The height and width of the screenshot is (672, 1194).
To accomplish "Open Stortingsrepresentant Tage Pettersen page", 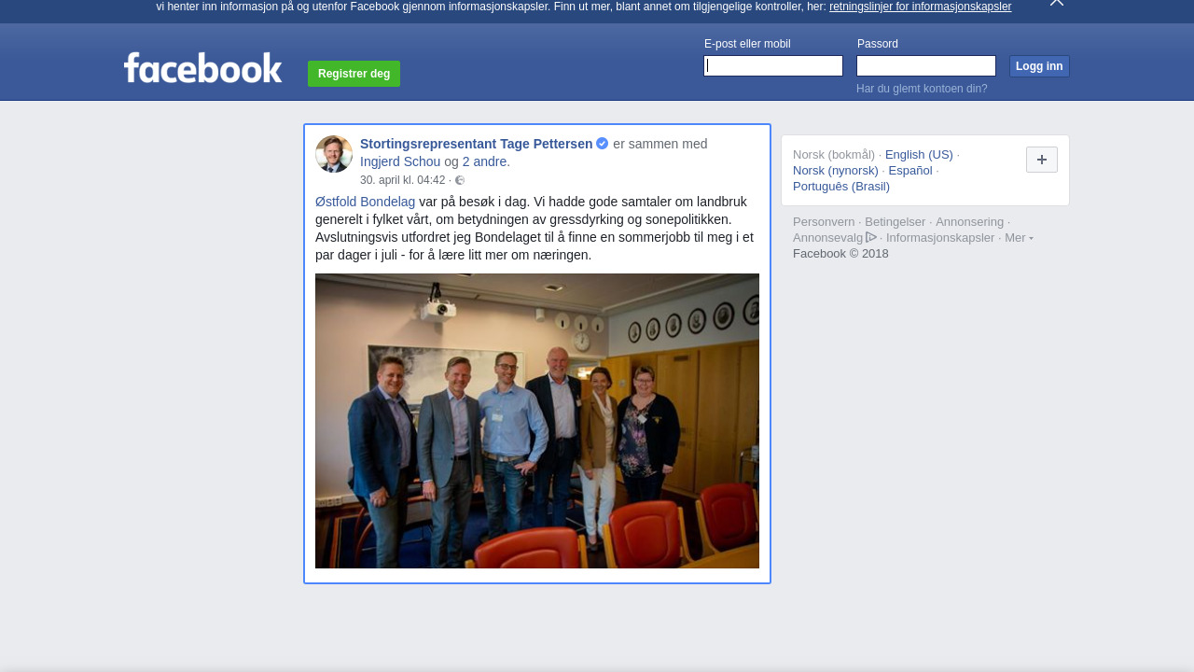I will [x=477, y=144].
